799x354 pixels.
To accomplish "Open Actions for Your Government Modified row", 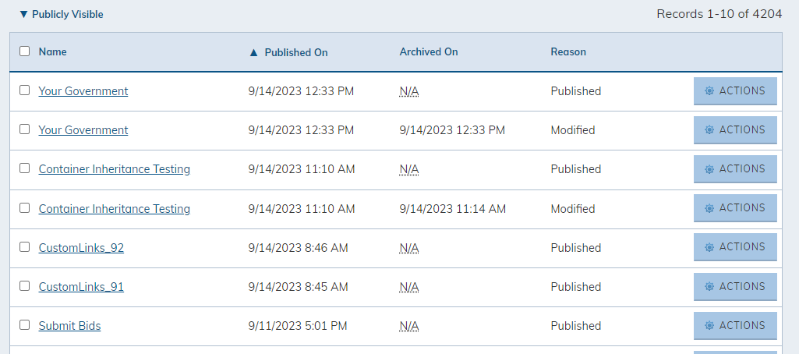I will coord(735,130).
